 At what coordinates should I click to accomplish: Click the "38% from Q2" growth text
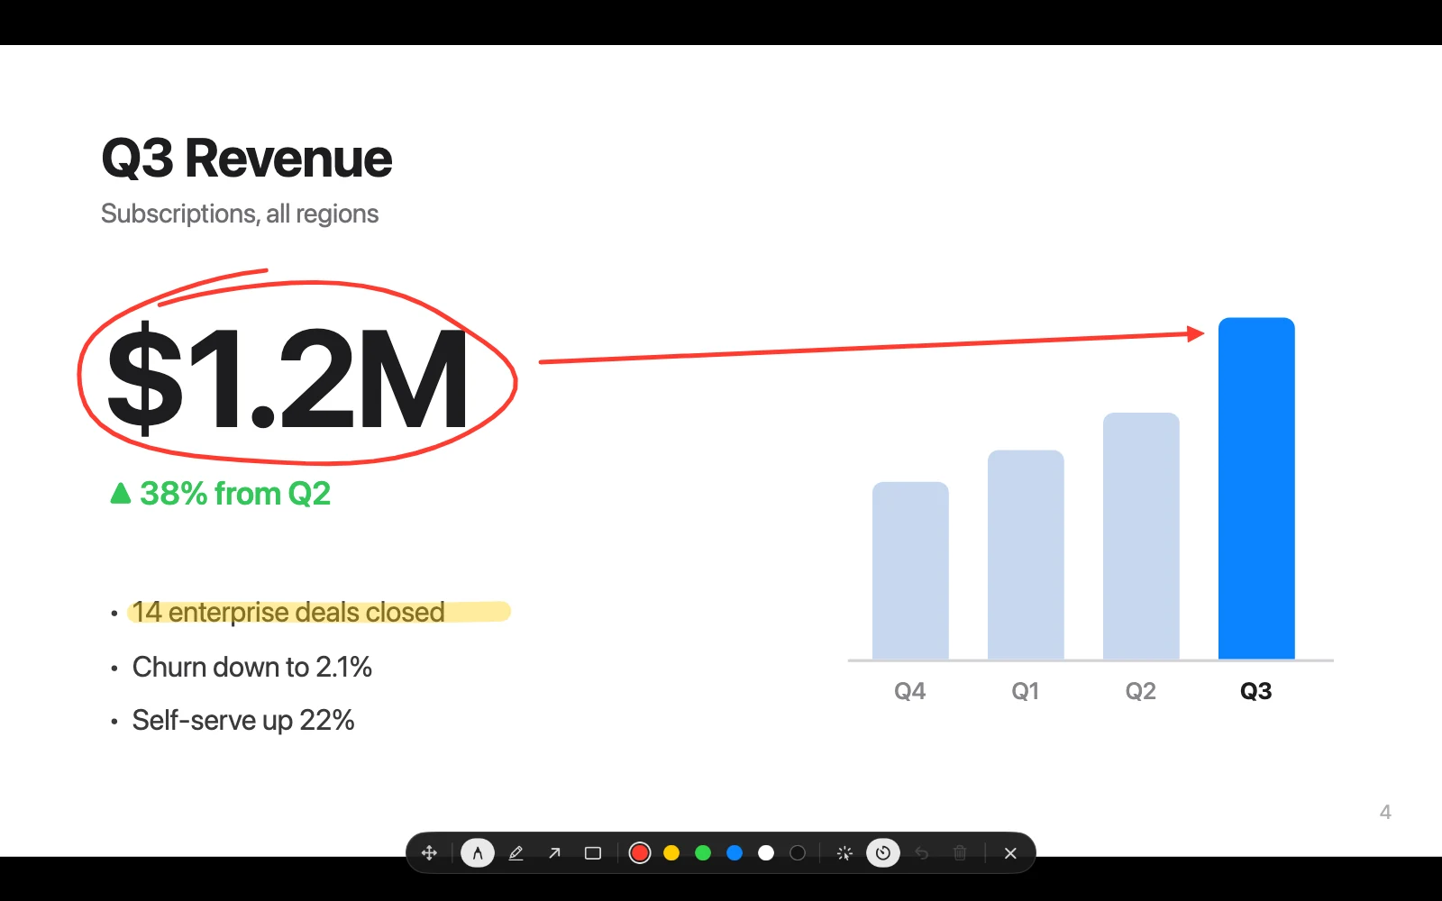(235, 494)
